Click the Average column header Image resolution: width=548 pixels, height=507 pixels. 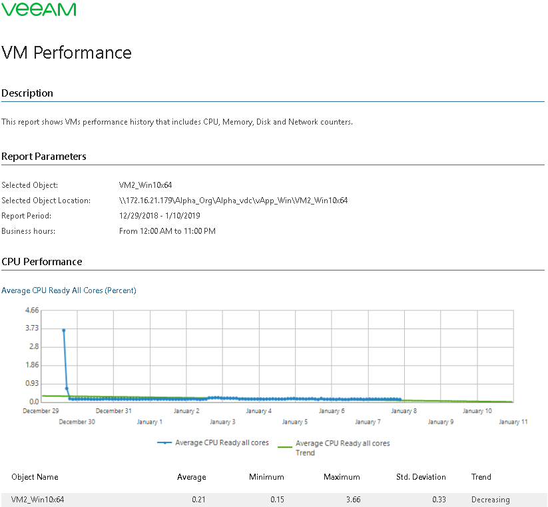coord(191,477)
